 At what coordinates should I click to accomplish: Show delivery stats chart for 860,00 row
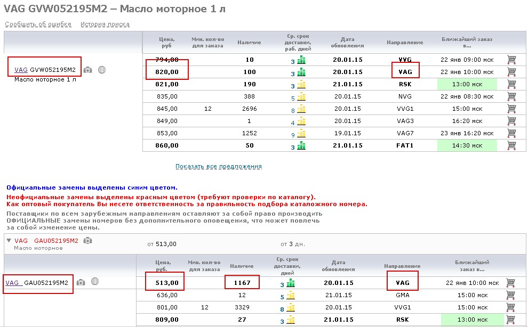pos(301,146)
